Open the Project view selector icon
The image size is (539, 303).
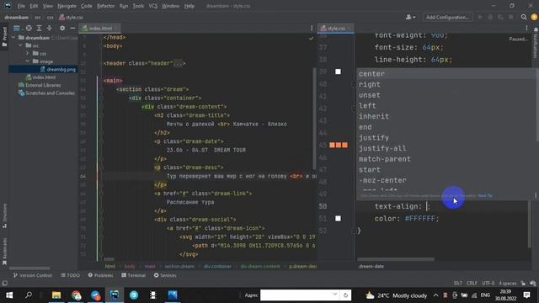click(x=17, y=28)
